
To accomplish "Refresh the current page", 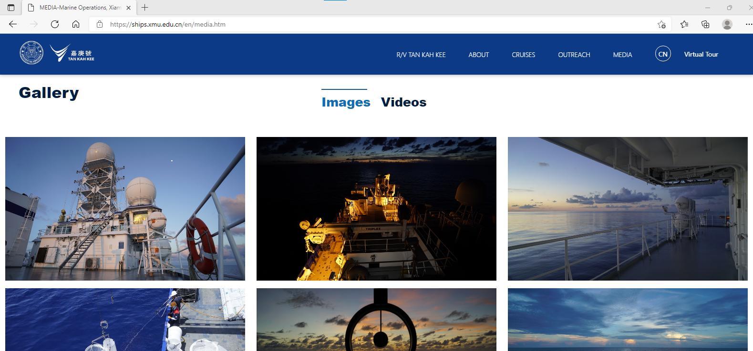I will tap(55, 24).
